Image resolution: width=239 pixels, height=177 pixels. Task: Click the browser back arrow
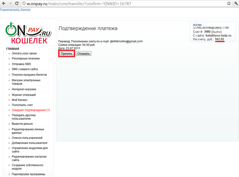(3, 3)
